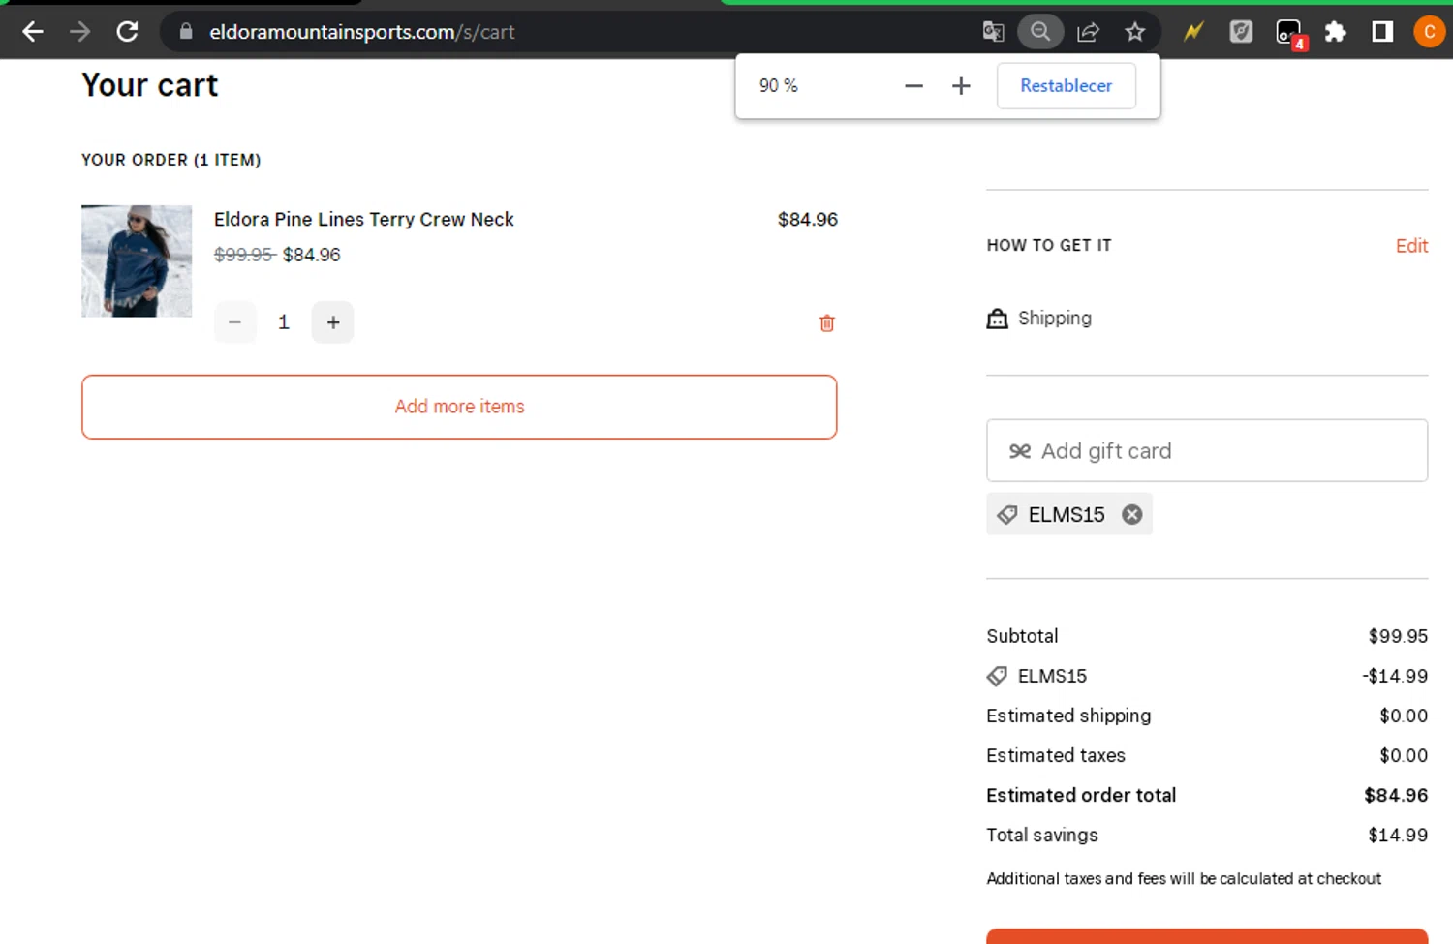This screenshot has width=1453, height=944.
Task: Increase browser zoom level
Action: pos(961,86)
